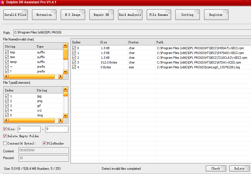The height and width of the screenshot is (174, 251).
Task: Uncheck the 5450A7 SECI.rpm result entry
Action: click(74, 48)
